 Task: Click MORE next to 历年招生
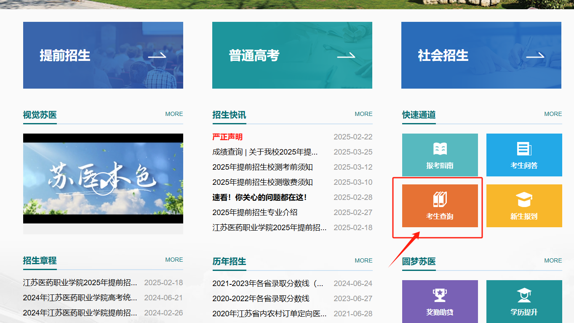pyautogui.click(x=363, y=260)
